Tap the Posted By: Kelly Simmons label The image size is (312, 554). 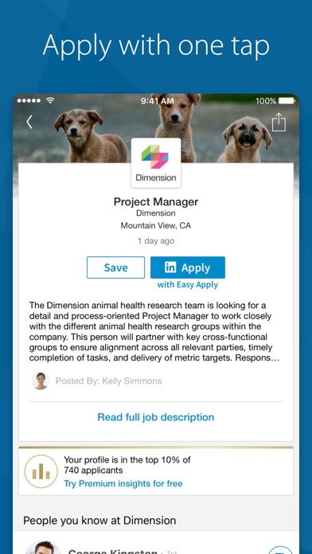(x=109, y=380)
